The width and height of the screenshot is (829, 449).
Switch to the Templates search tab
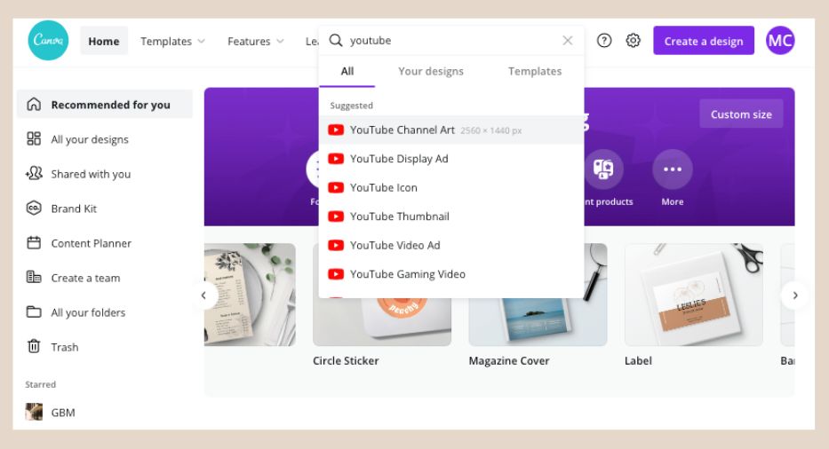point(535,71)
